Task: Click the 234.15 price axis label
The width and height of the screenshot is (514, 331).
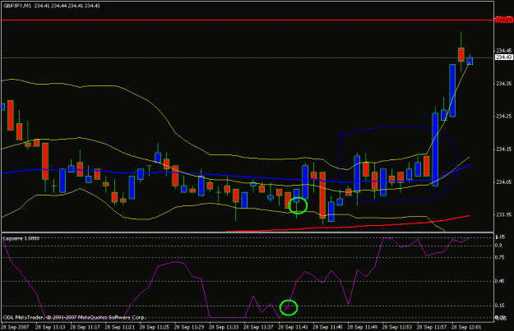Action: (x=503, y=149)
